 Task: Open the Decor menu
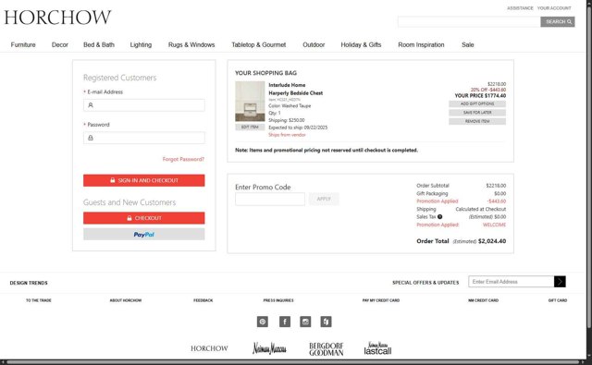click(x=59, y=45)
